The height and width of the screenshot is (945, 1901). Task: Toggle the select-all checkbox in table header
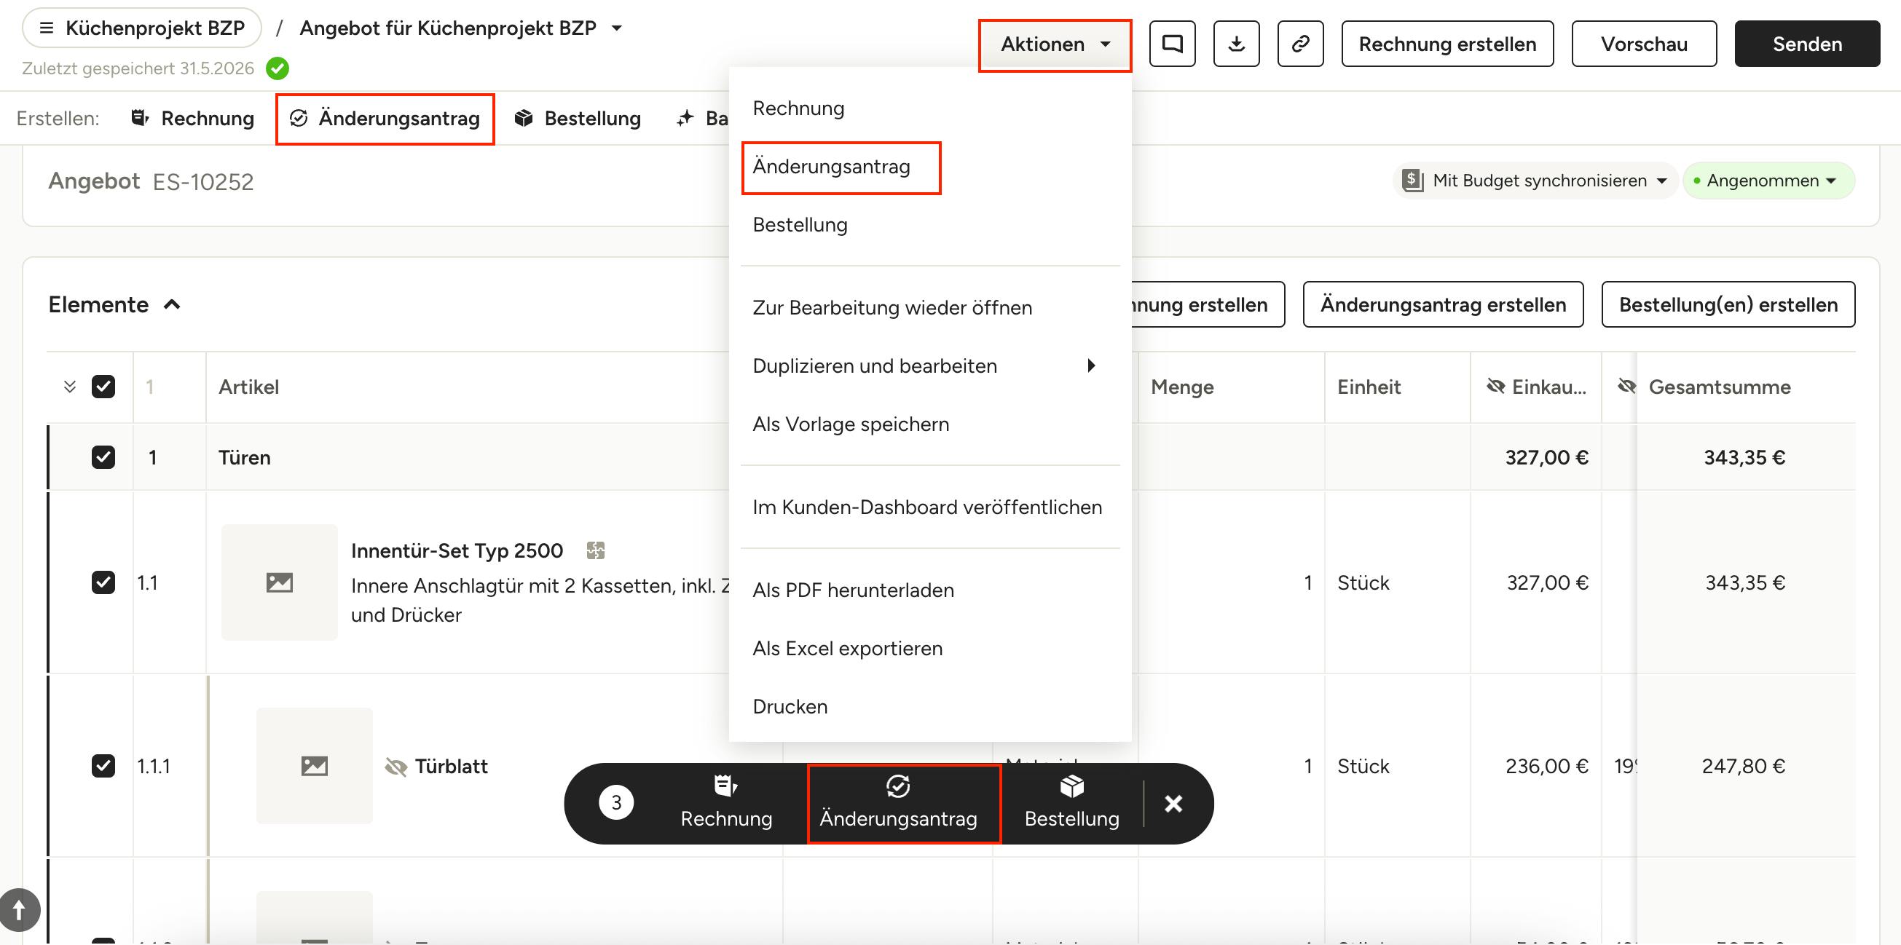click(103, 387)
